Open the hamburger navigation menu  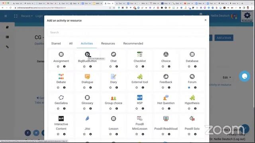[6, 16]
